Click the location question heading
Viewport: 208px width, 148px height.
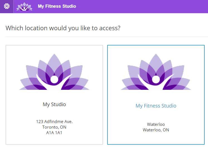(x=63, y=28)
